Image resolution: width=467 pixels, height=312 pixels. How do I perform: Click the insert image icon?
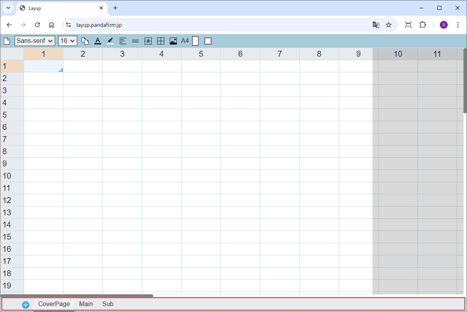(173, 41)
